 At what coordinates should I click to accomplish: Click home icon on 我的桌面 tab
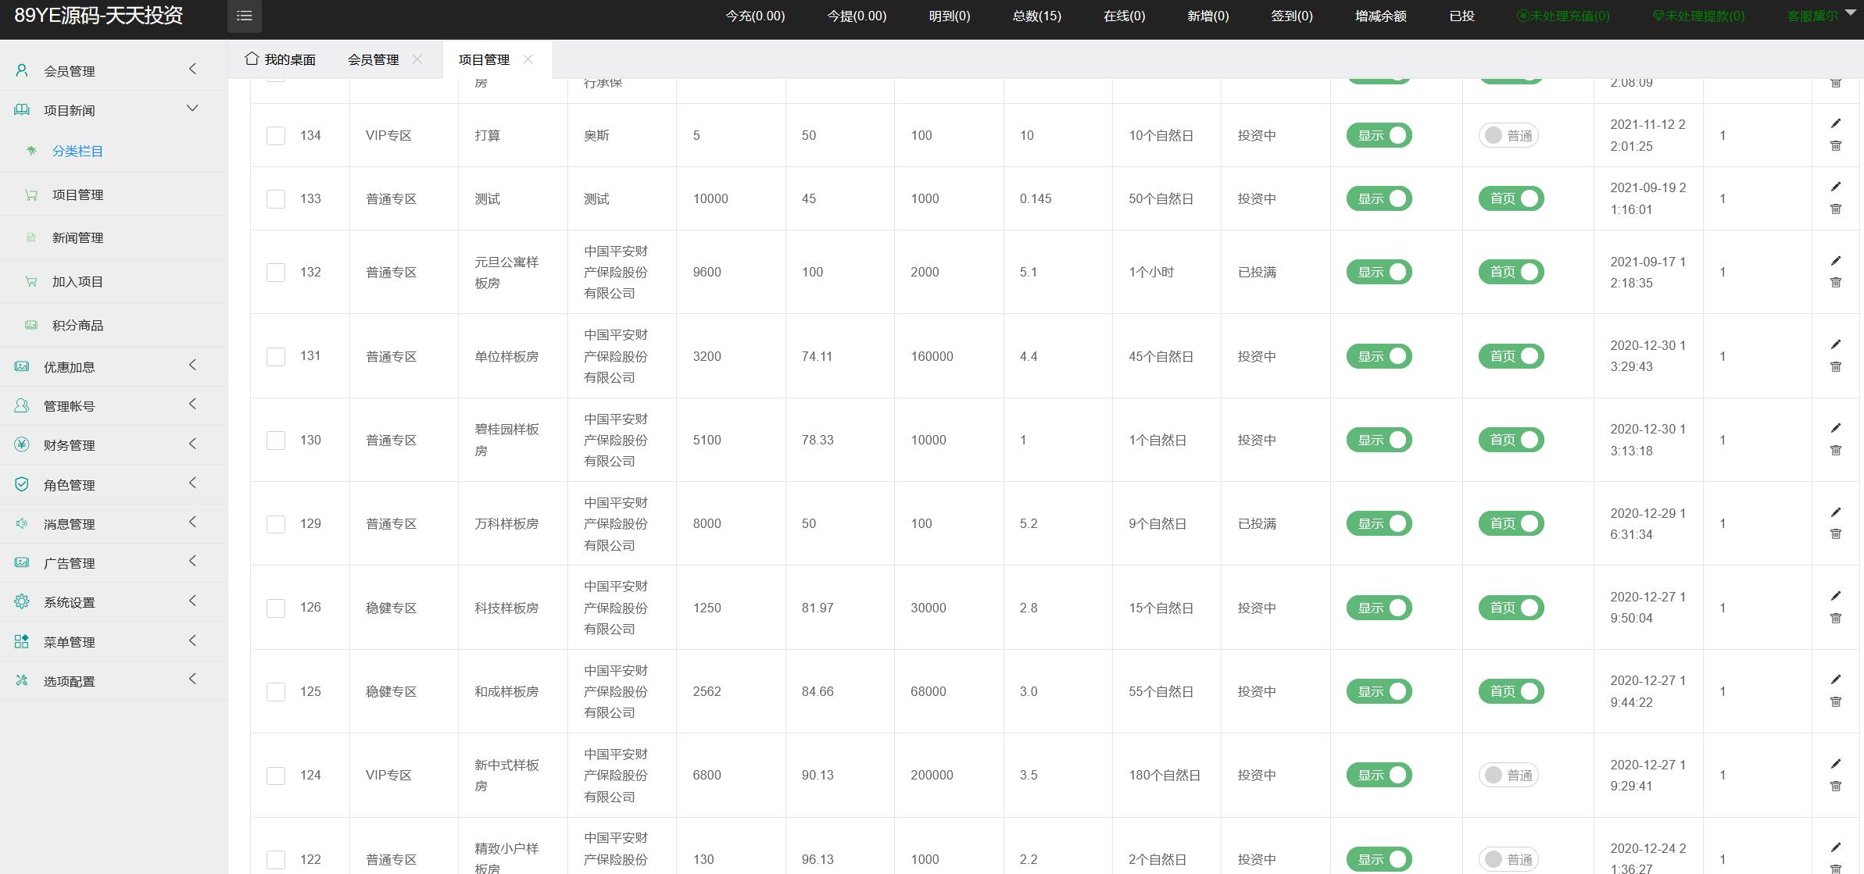point(251,59)
